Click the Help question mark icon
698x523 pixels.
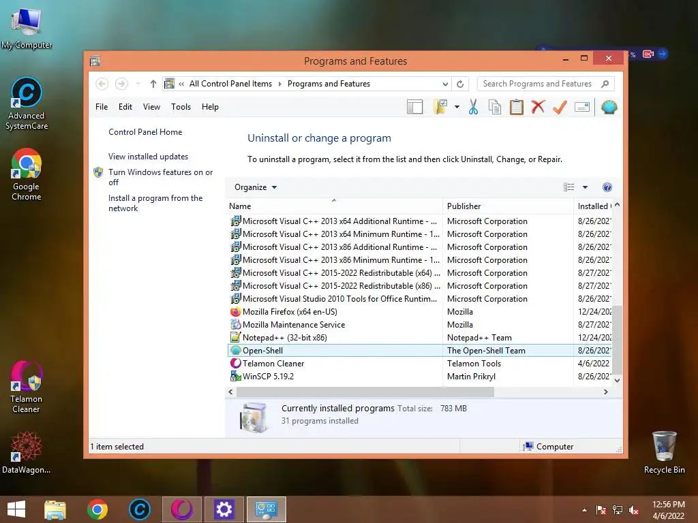[607, 187]
